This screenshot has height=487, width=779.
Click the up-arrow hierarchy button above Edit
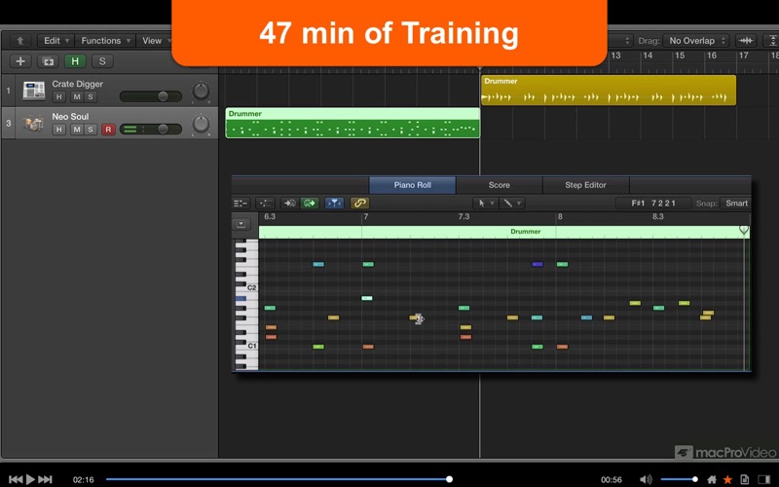(19, 41)
